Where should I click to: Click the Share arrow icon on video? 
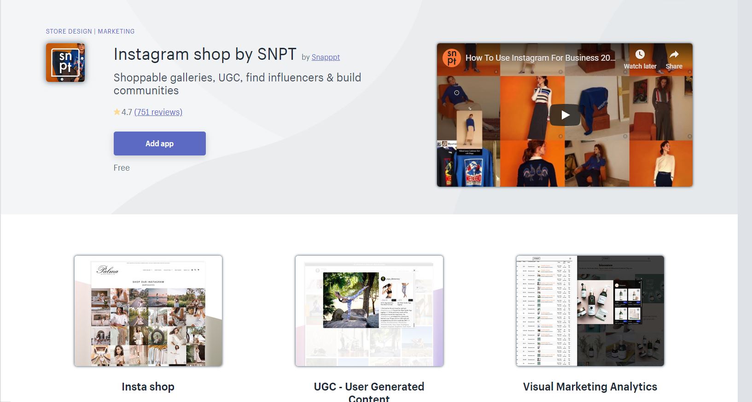pyautogui.click(x=674, y=54)
